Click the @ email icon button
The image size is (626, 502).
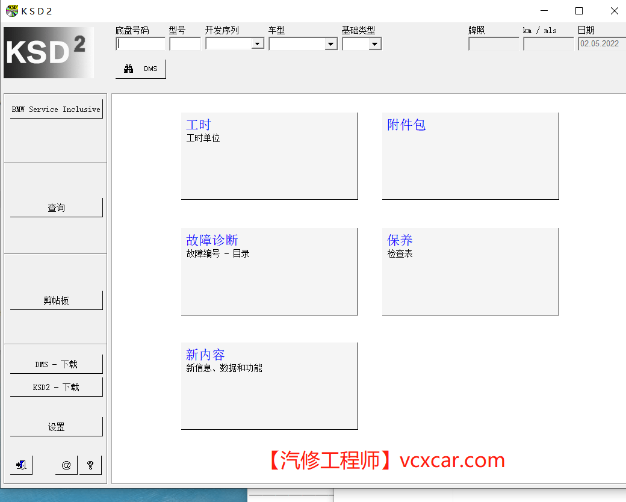(x=66, y=465)
